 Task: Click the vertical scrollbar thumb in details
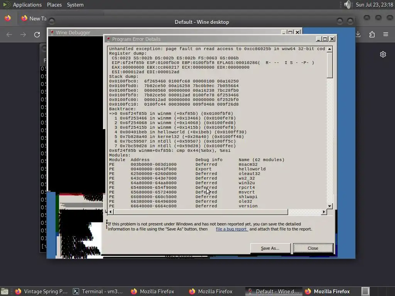pos(329,65)
